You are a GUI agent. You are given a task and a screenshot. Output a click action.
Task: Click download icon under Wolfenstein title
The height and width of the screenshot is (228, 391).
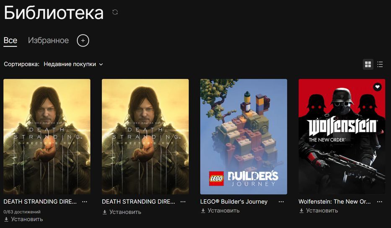click(301, 211)
